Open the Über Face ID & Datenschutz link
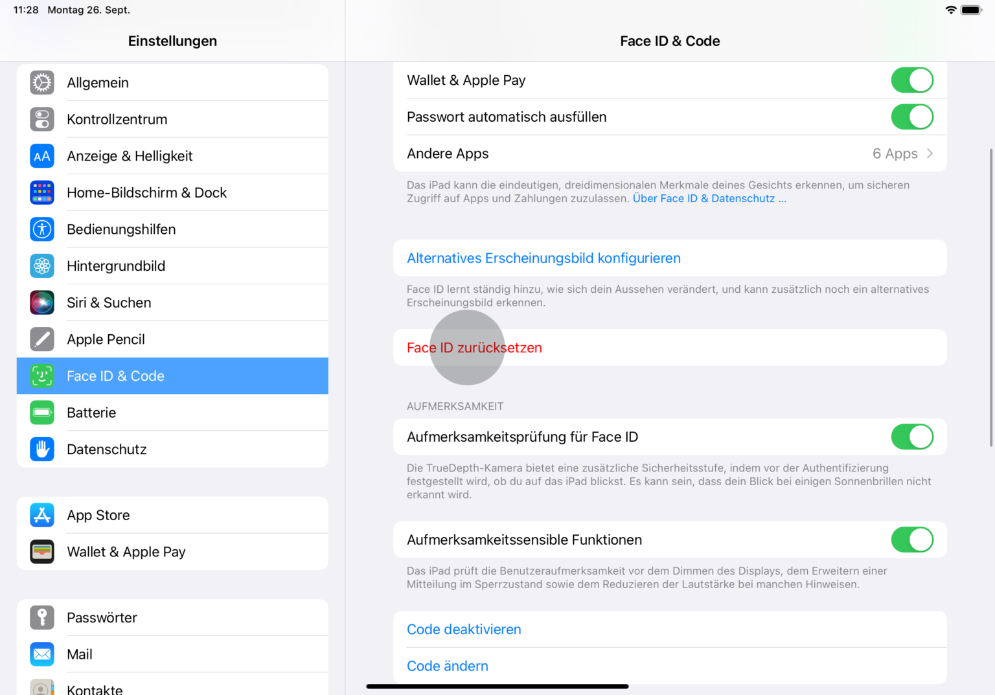Image resolution: width=995 pixels, height=695 pixels. point(709,198)
